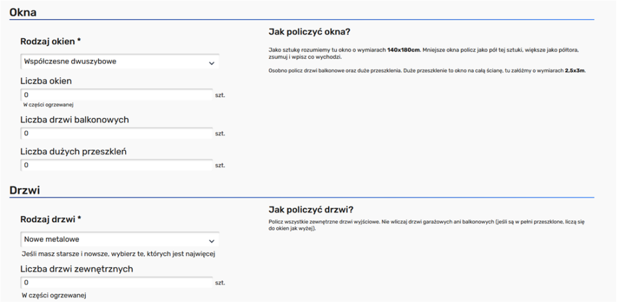
Task: Click the 'Jak policzyć okna?' help heading
Action: pyautogui.click(x=309, y=32)
